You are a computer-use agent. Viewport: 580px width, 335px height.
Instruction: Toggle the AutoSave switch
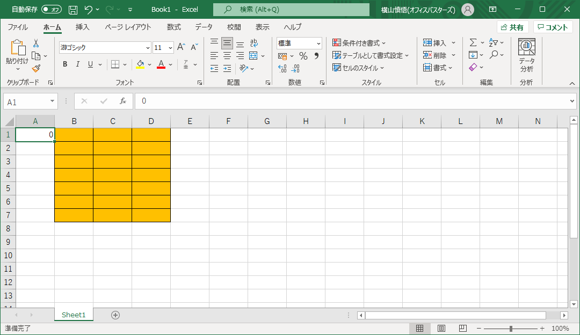(52, 10)
